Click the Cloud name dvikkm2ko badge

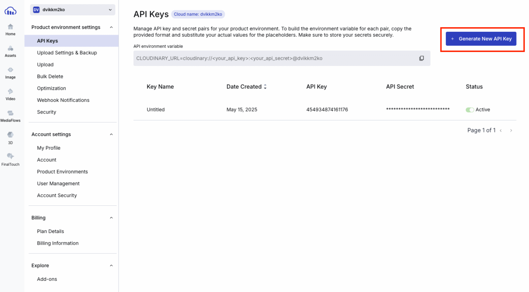[198, 14]
